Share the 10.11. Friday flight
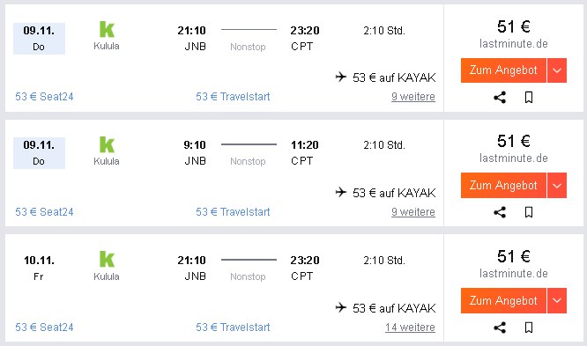 pyautogui.click(x=500, y=328)
